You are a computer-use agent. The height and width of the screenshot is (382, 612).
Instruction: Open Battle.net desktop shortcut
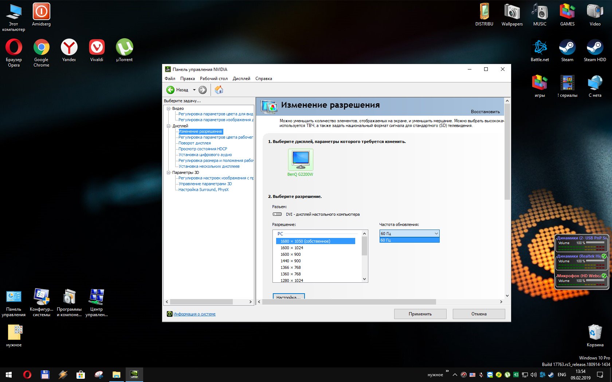click(540, 51)
